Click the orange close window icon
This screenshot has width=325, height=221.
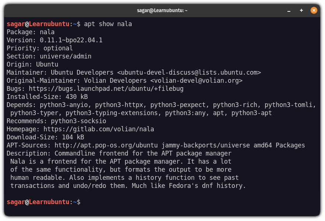314,10
